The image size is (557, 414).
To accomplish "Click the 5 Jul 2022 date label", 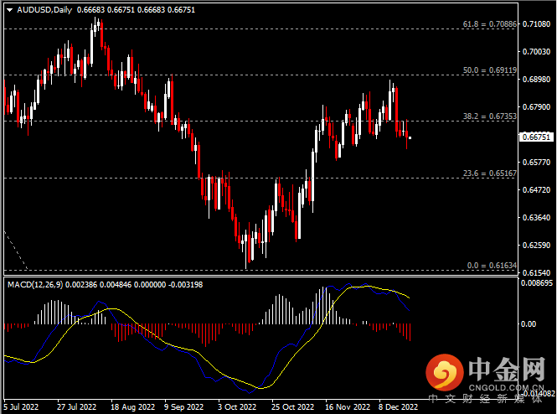I will pyautogui.click(x=21, y=406).
